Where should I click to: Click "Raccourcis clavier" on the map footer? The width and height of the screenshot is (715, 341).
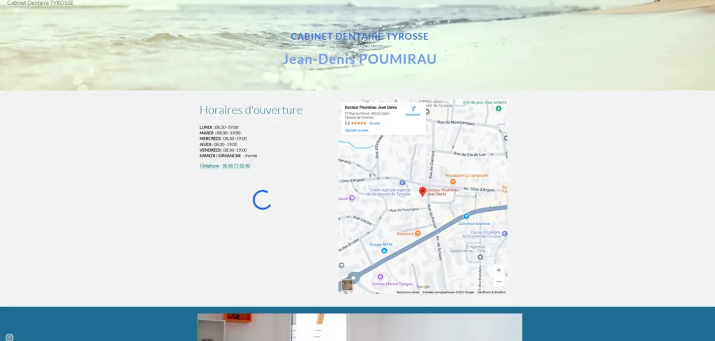408,292
